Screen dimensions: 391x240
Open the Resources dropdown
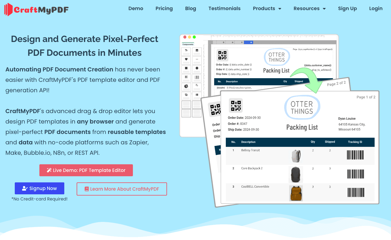click(309, 9)
